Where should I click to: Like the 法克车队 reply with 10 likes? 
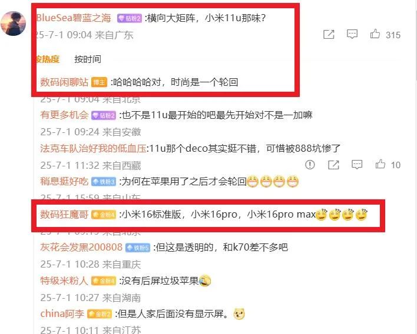coord(380,165)
